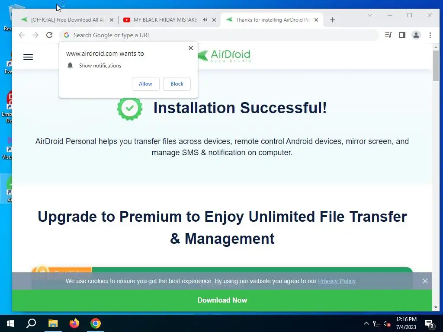443x332 pixels.
Task: Allow notifications from www.airdroid.com
Action: 145,84
